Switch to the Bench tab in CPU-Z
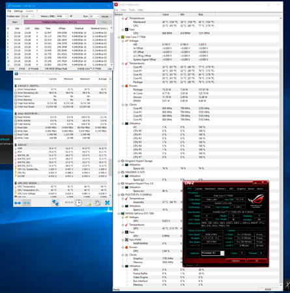Image resolution: width=290 pixels, height=293 pixels. 251,189
